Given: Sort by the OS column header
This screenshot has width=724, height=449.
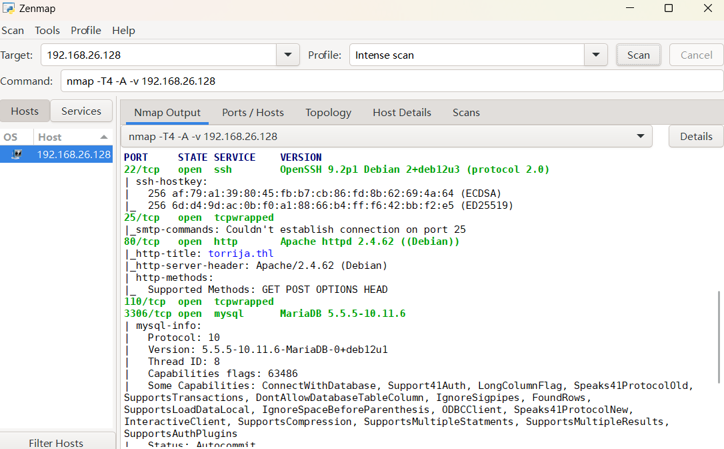Looking at the screenshot, I should pos(16,137).
